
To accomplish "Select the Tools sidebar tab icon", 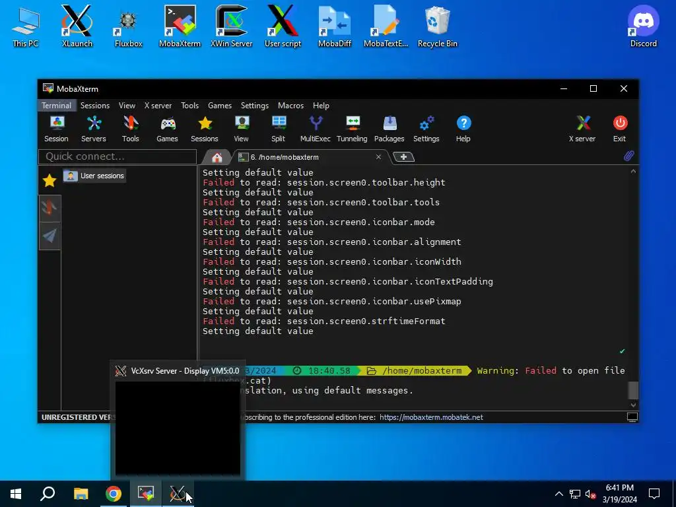I will pyautogui.click(x=50, y=208).
